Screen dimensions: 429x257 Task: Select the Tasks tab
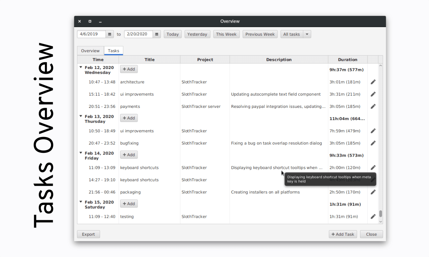[x=113, y=51]
